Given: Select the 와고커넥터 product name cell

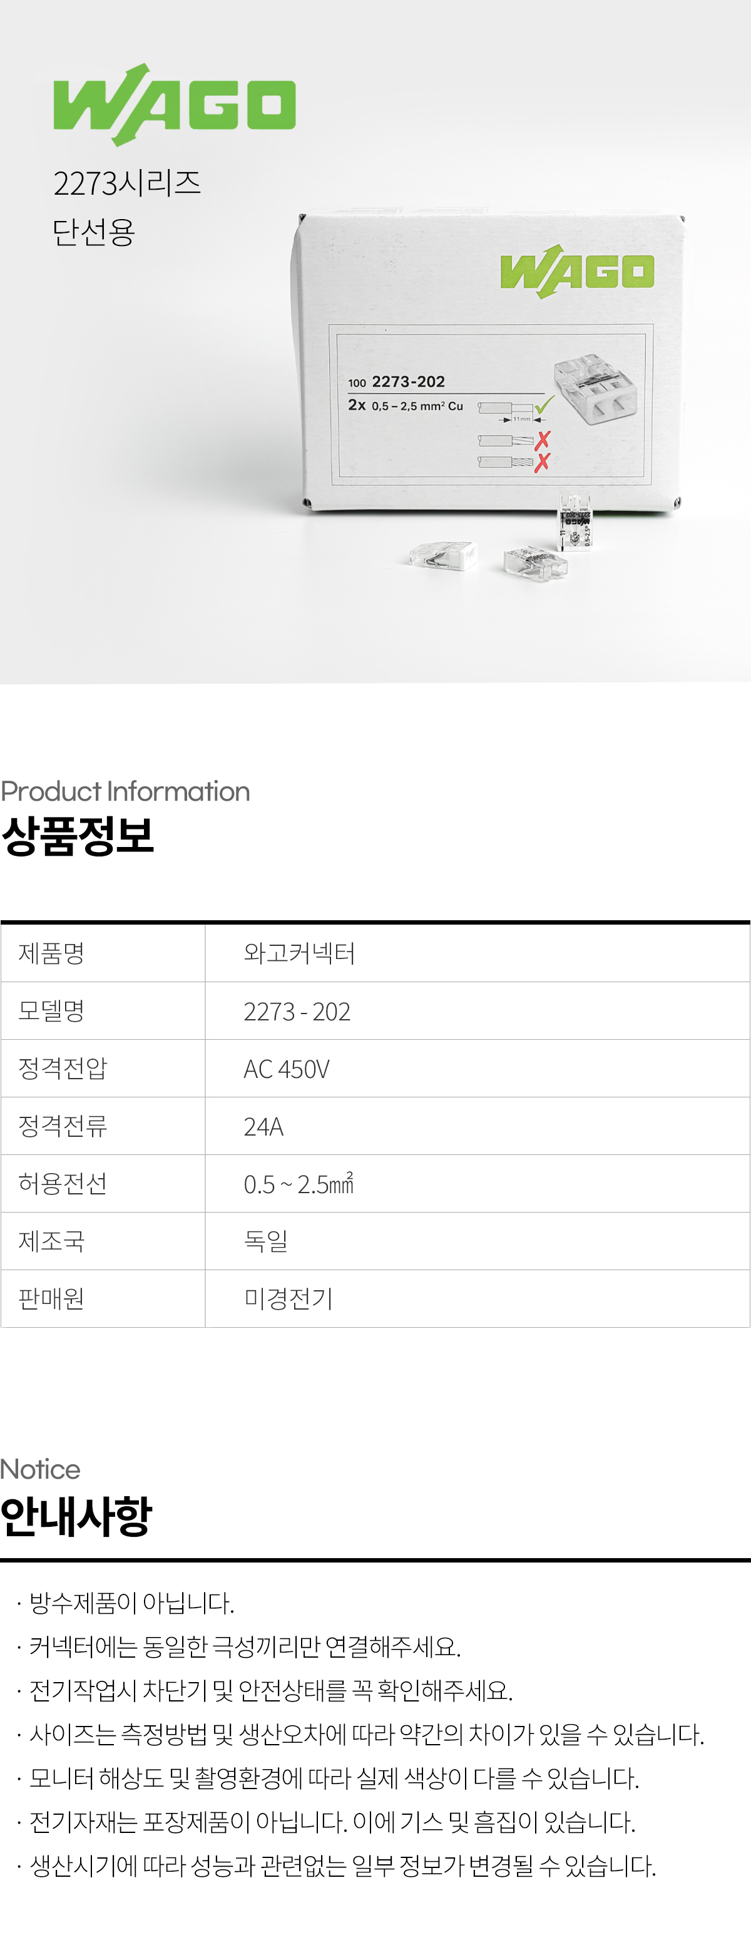Looking at the screenshot, I should pyautogui.click(x=477, y=953).
